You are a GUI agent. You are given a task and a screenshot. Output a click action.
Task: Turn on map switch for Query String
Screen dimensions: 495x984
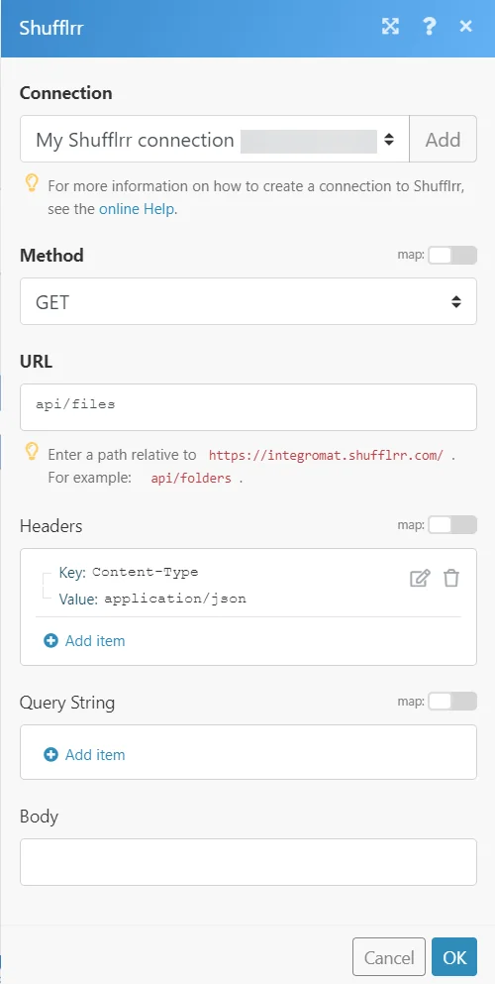coord(452,701)
